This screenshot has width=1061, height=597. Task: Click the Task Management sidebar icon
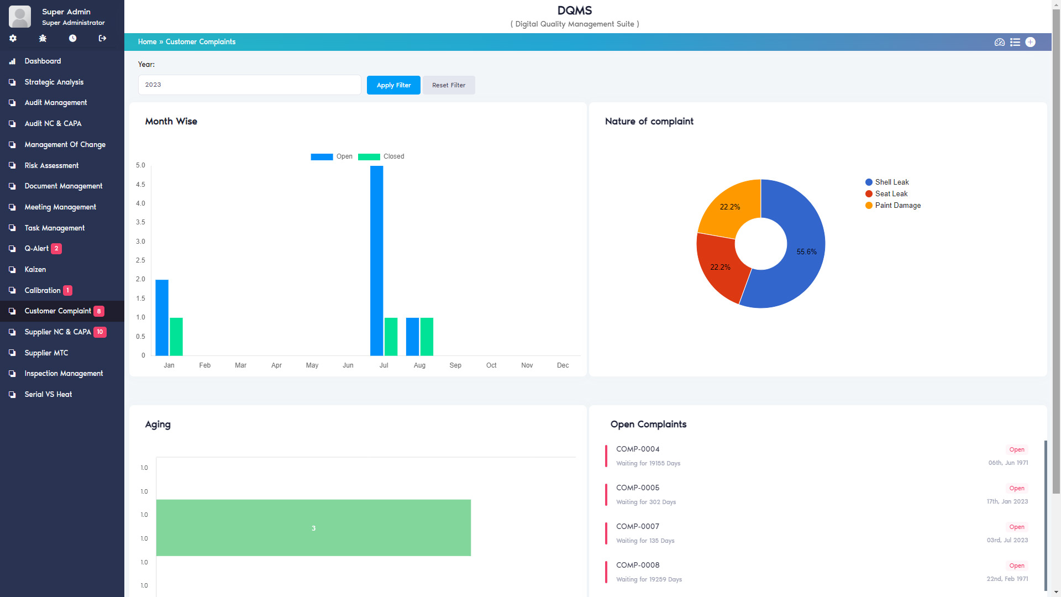[12, 228]
